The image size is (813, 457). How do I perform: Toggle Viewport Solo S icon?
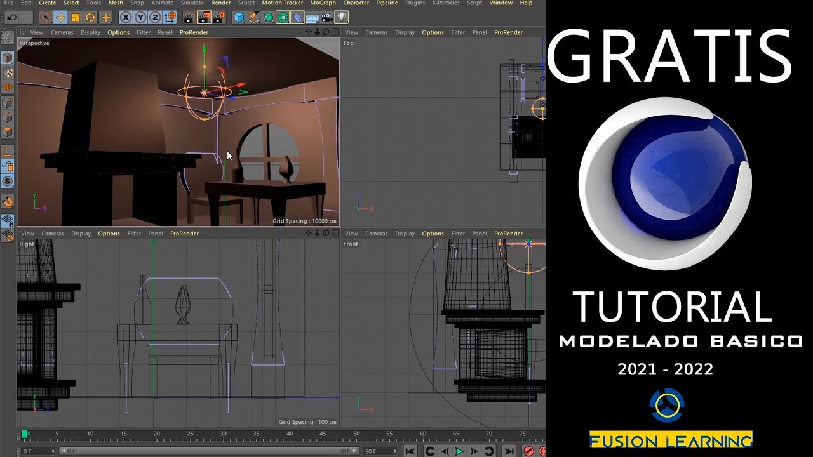point(8,182)
